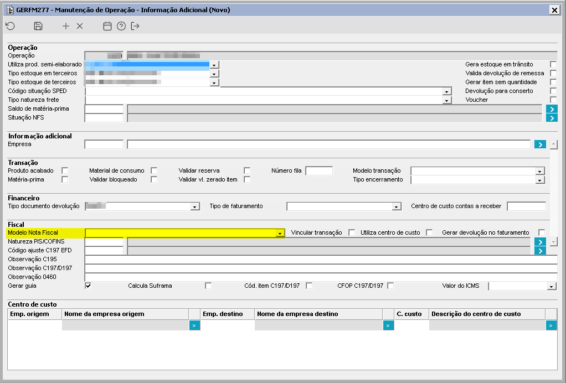
Task: Check Matéria-prima option
Action: pyautogui.click(x=65, y=179)
